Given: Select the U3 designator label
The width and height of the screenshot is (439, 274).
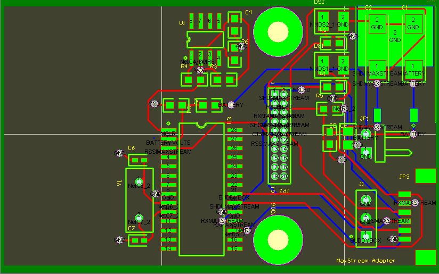Looking at the screenshot, I should click(x=229, y=120).
